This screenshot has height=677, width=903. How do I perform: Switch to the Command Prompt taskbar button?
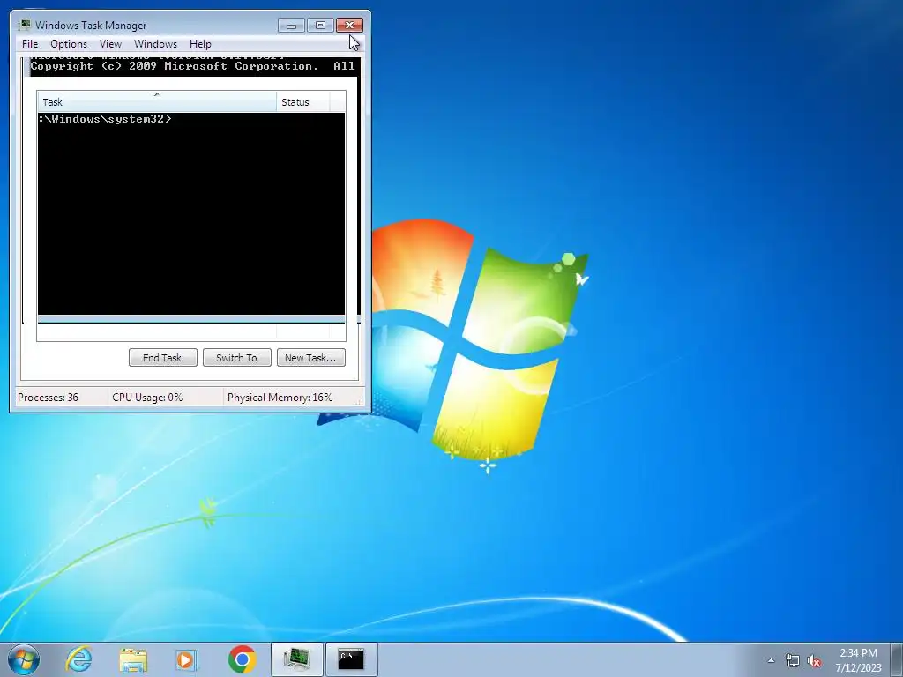(351, 659)
